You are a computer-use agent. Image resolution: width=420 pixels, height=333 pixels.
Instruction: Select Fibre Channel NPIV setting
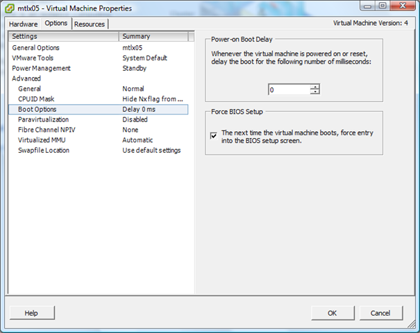click(99, 130)
